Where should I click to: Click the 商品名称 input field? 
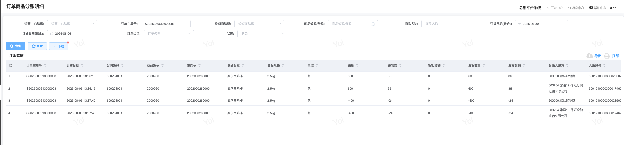click(x=446, y=24)
